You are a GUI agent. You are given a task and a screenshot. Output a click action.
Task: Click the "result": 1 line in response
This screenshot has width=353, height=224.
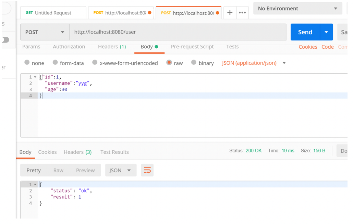click(66, 197)
